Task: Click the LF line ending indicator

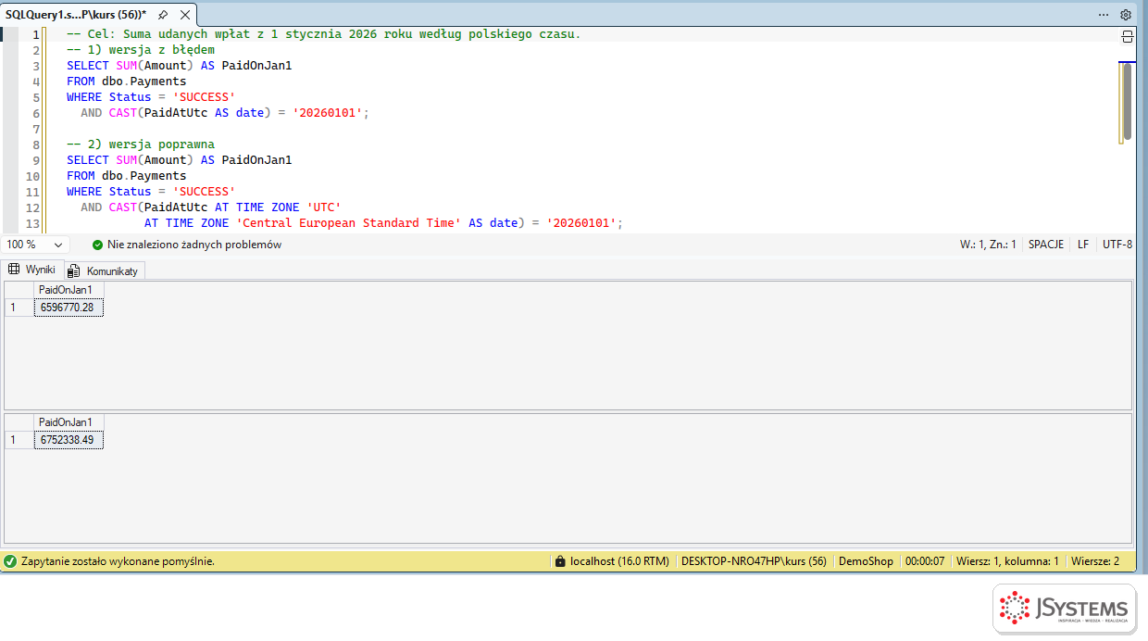Action: (x=1083, y=245)
